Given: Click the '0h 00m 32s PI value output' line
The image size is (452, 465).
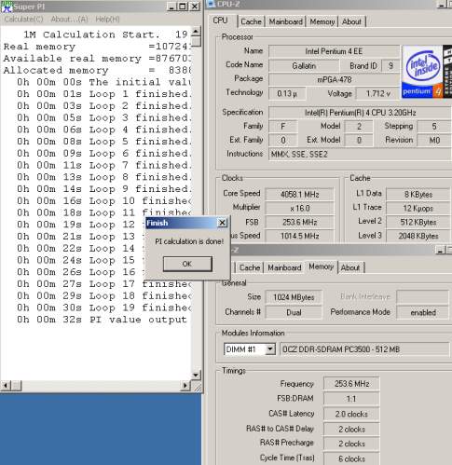Looking at the screenshot, I should [x=102, y=320].
